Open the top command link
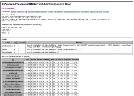Image resolution: width=134 pixels, height=96 pixels. tap(26, 12)
